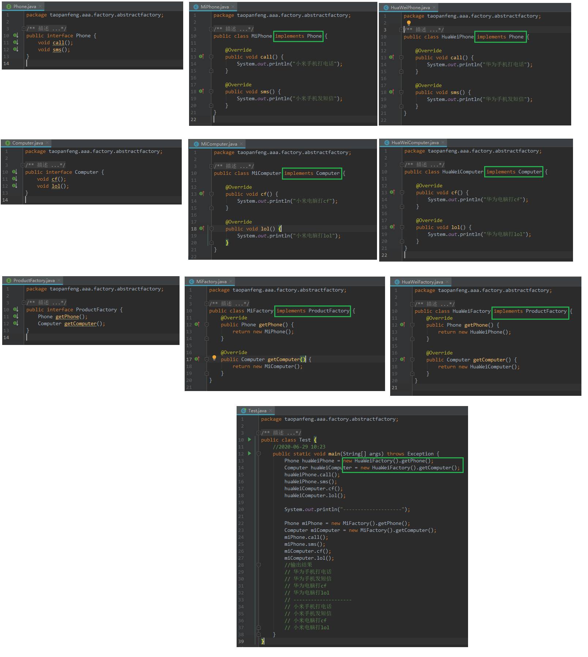Close the MiPhone.java tab

click(233, 7)
